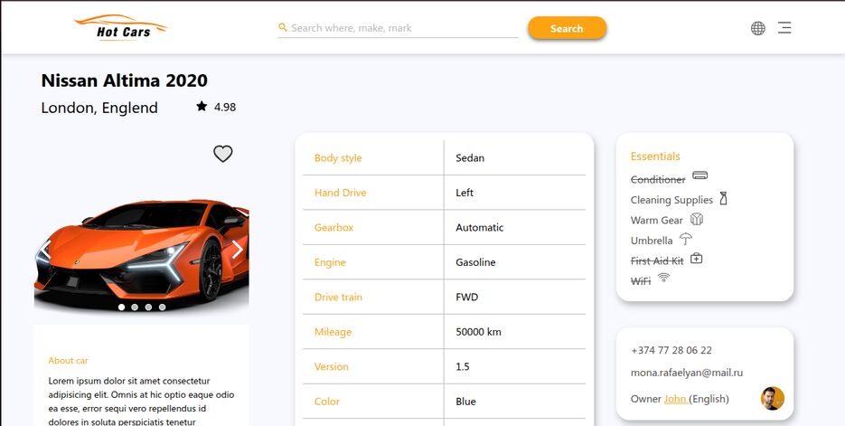Select the second carousel dot
The width and height of the screenshot is (845, 426).
coord(135,308)
